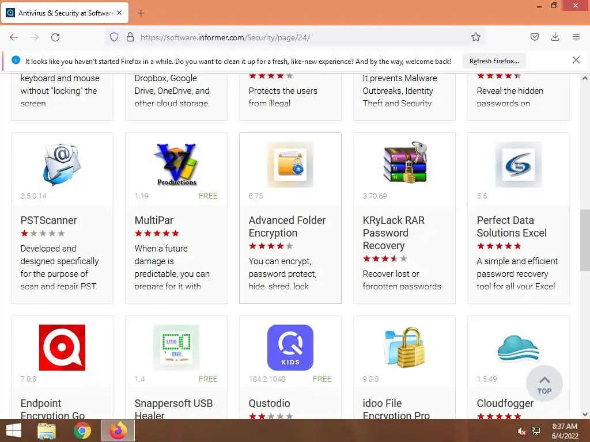Open KRyLack RAR Password Recovery link

(x=394, y=233)
